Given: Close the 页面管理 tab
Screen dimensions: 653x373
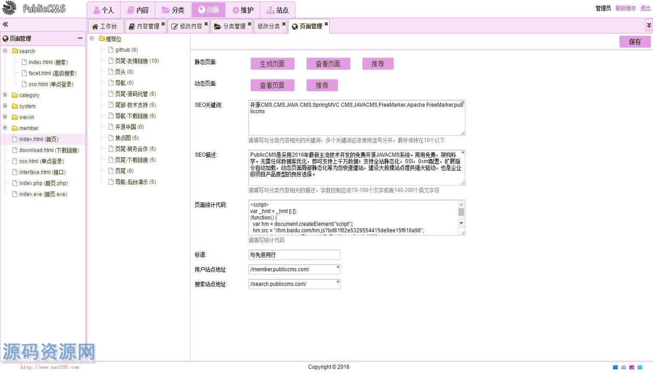Looking at the screenshot, I should (x=326, y=24).
